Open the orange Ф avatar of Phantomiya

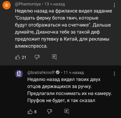(6, 6)
